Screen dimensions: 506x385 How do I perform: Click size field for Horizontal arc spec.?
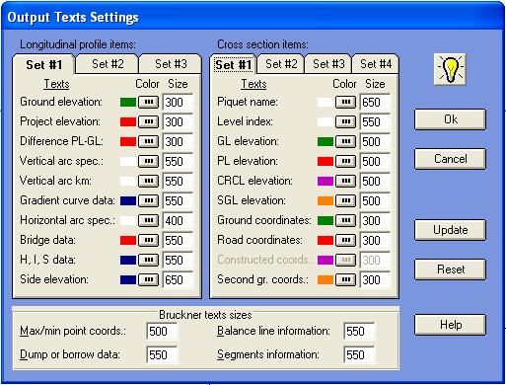[178, 221]
